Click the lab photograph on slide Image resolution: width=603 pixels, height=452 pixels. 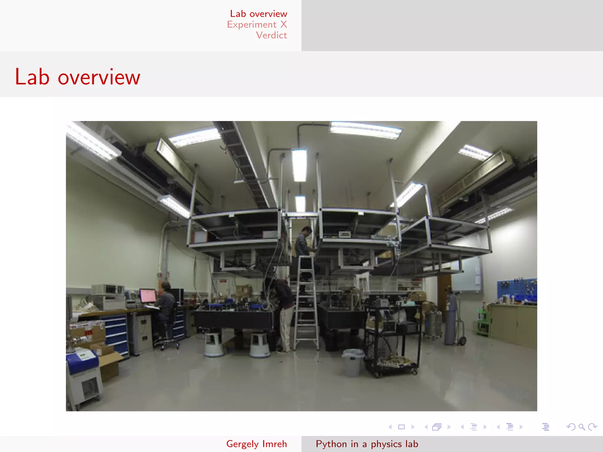click(301, 266)
